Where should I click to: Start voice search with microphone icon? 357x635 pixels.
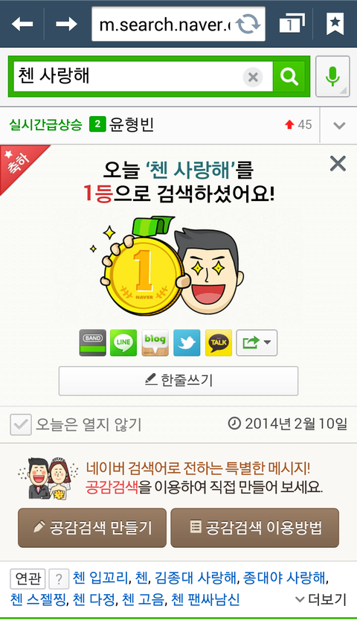tap(332, 77)
